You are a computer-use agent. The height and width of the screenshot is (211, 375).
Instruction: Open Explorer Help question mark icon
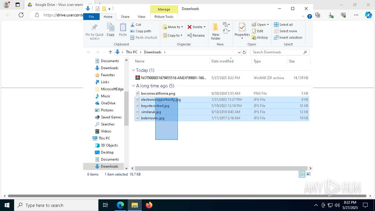[309, 17]
